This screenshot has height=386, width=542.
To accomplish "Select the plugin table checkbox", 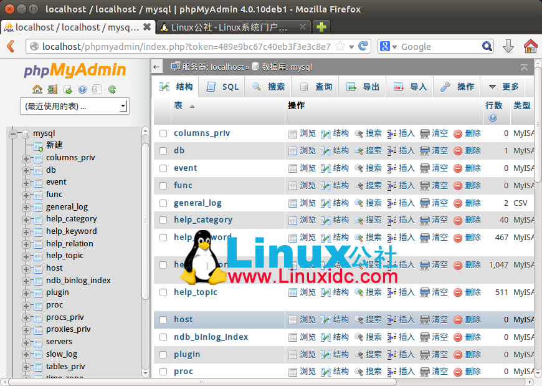I will pyautogui.click(x=163, y=354).
